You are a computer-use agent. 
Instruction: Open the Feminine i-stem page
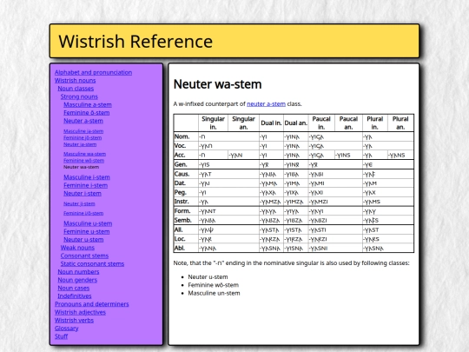(85, 185)
